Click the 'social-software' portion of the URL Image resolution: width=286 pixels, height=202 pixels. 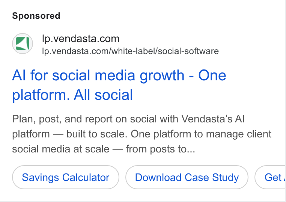tap(188, 51)
